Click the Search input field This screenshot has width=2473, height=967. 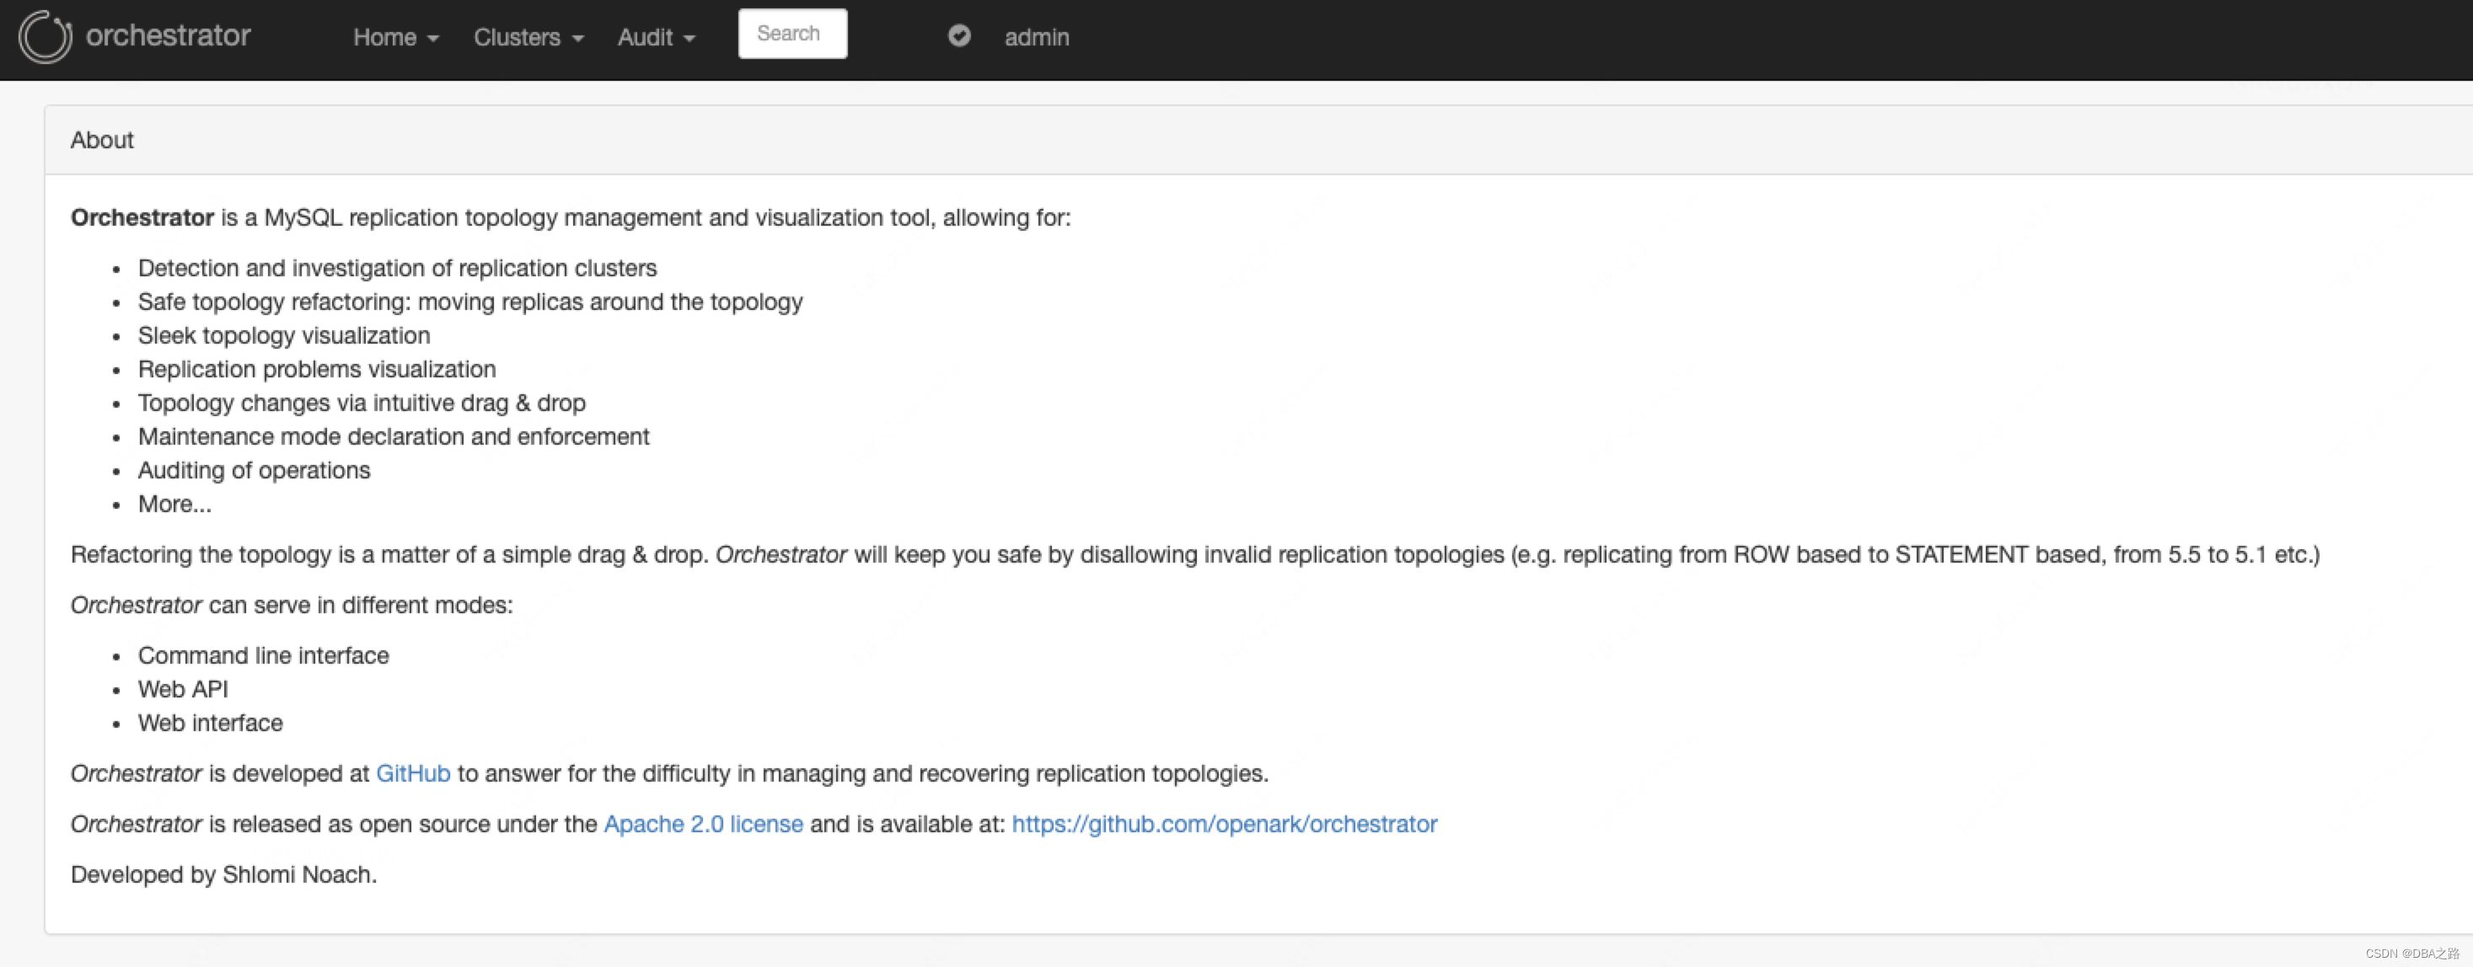point(791,33)
